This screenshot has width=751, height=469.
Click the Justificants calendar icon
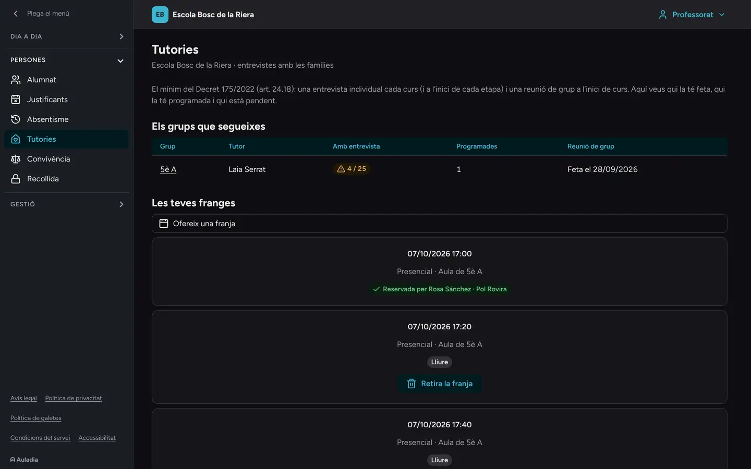pos(16,100)
